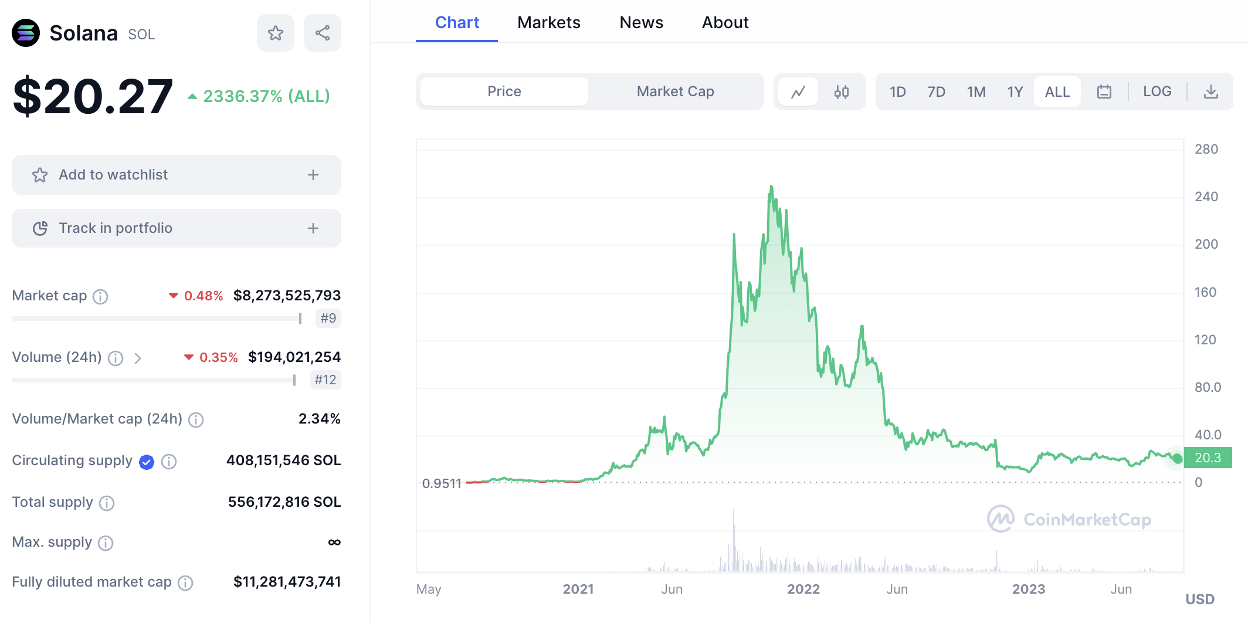
Task: Click pie icon in Track in portfolio
Action: pyautogui.click(x=40, y=228)
